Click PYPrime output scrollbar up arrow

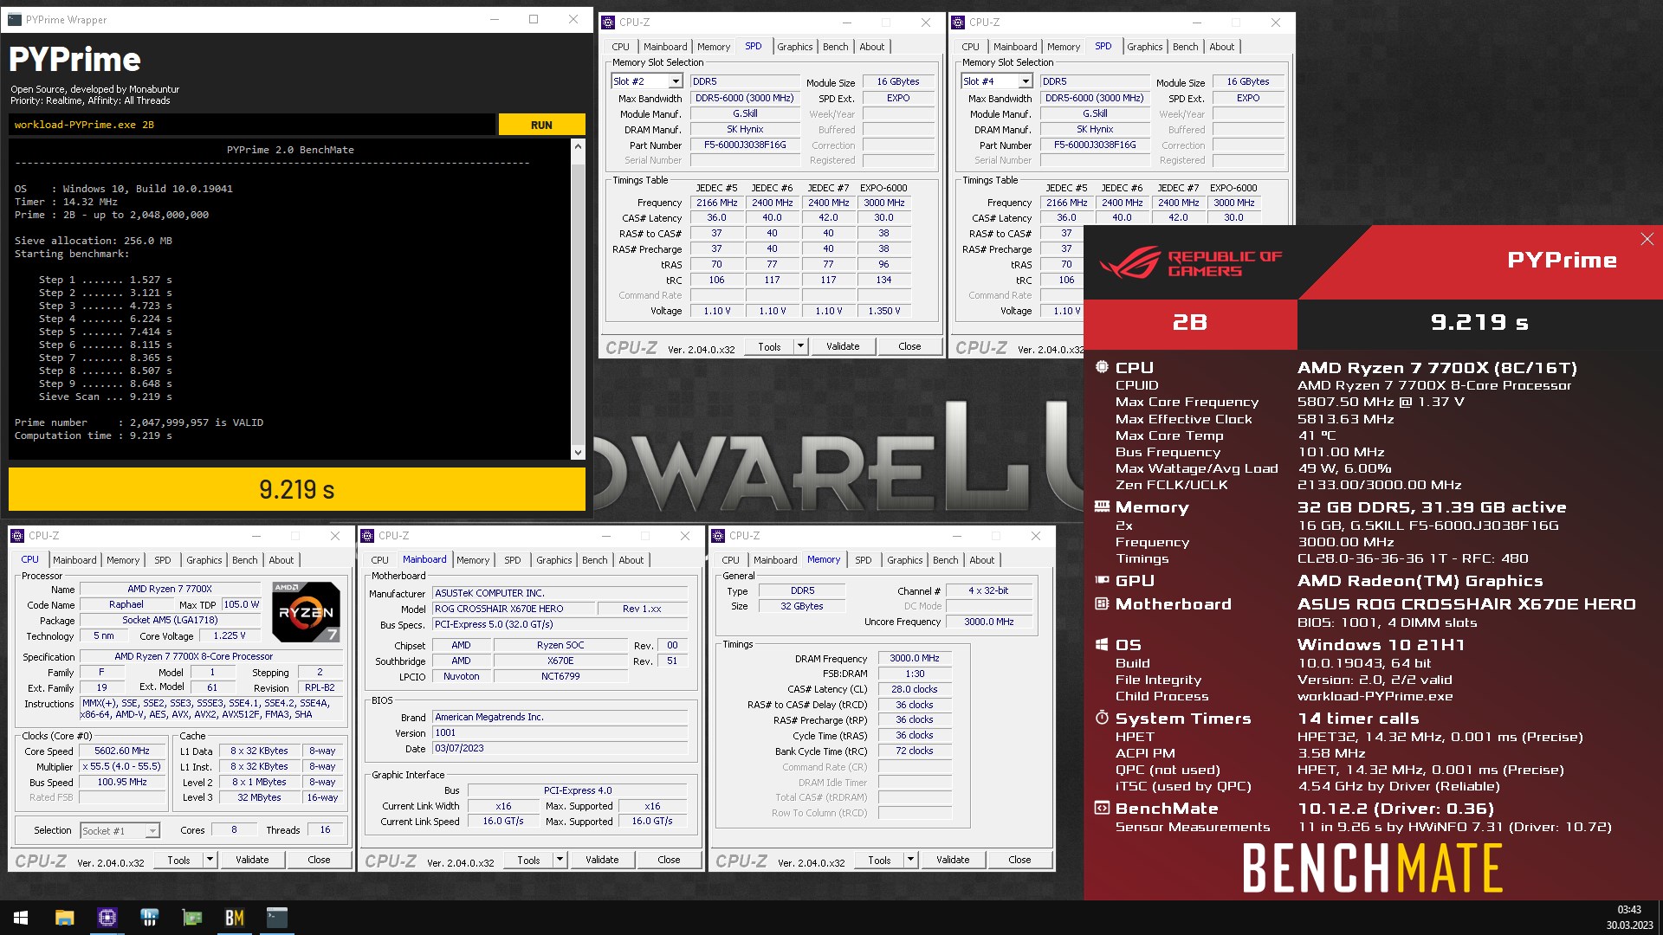point(578,146)
